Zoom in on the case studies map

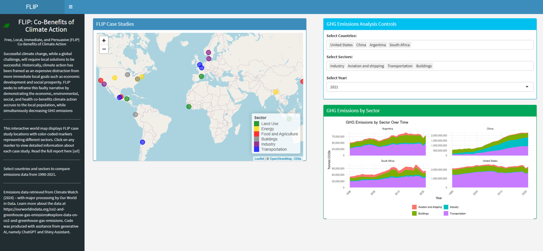coord(104,40)
